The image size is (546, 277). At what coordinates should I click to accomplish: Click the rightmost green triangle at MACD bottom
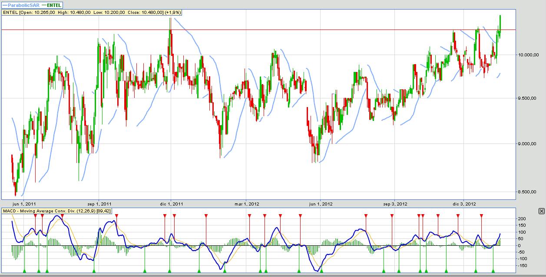(x=493, y=271)
